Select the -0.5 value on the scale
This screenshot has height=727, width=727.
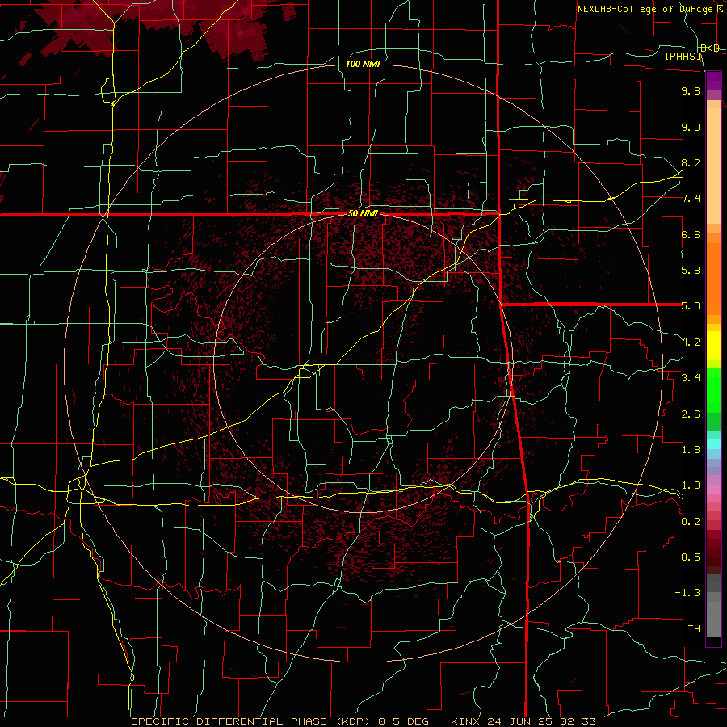[687, 557]
